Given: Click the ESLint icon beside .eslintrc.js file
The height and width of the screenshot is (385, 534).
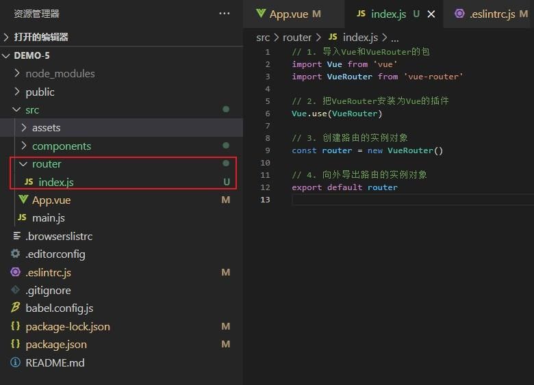Looking at the screenshot, I should (15, 272).
